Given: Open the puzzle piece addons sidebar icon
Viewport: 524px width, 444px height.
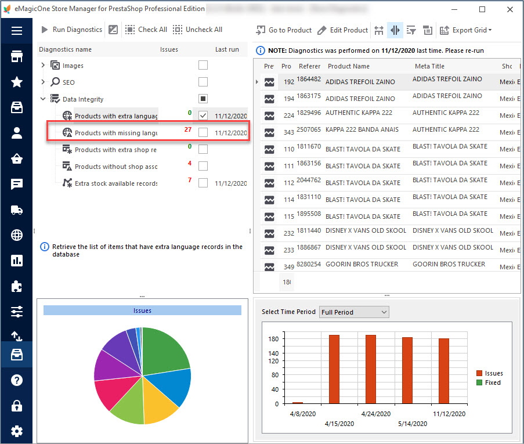Looking at the screenshot, I should pyautogui.click(x=17, y=286).
